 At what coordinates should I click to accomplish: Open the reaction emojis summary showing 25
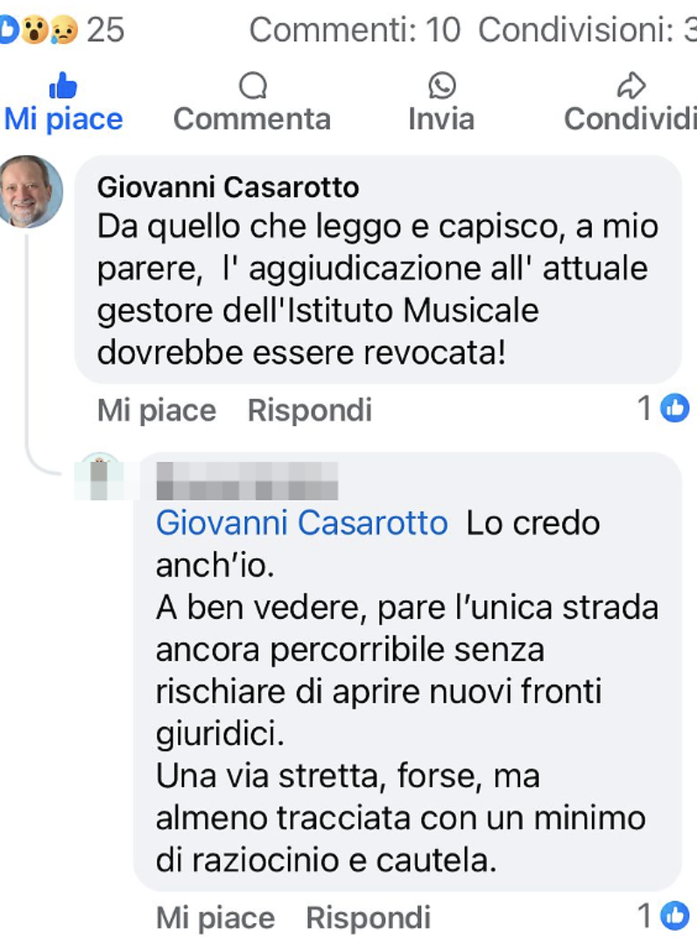[x=62, y=29]
